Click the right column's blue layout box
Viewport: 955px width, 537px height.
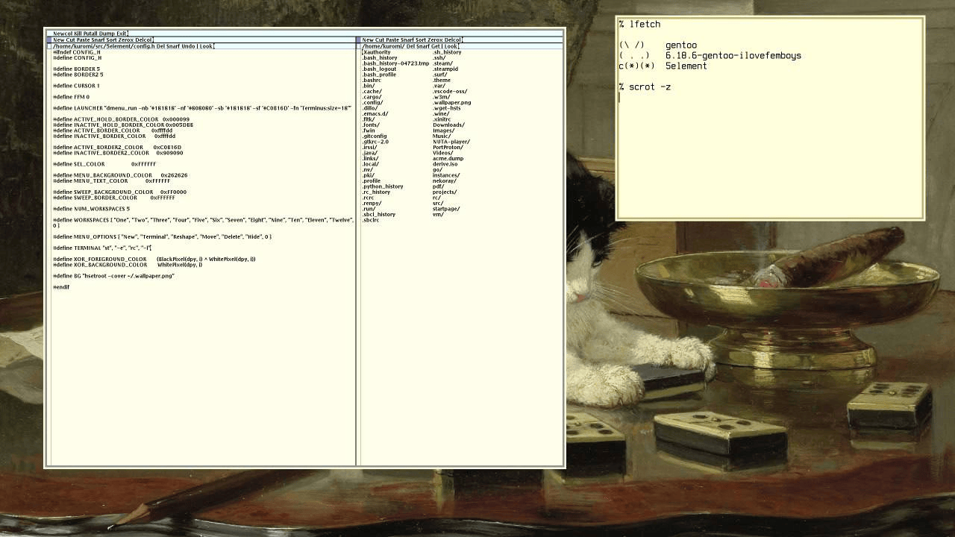(358, 40)
